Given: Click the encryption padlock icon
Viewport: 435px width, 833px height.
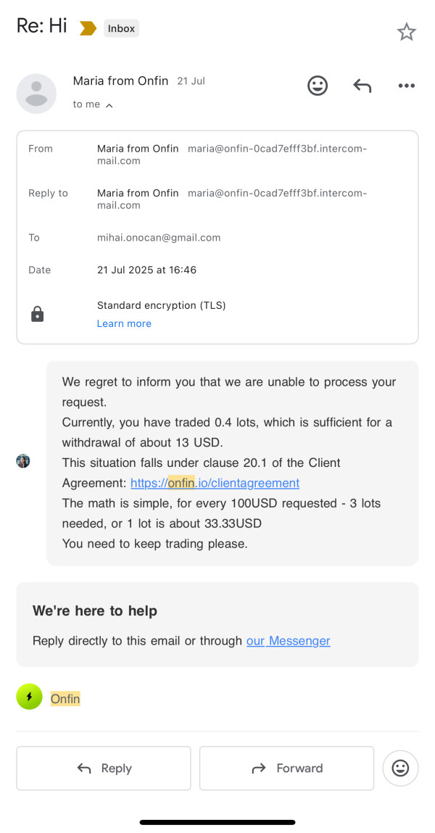Looking at the screenshot, I should [x=37, y=314].
